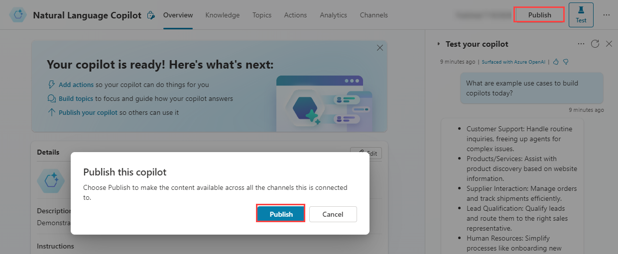Click the arrow icon beside Publish your copilot

point(51,112)
